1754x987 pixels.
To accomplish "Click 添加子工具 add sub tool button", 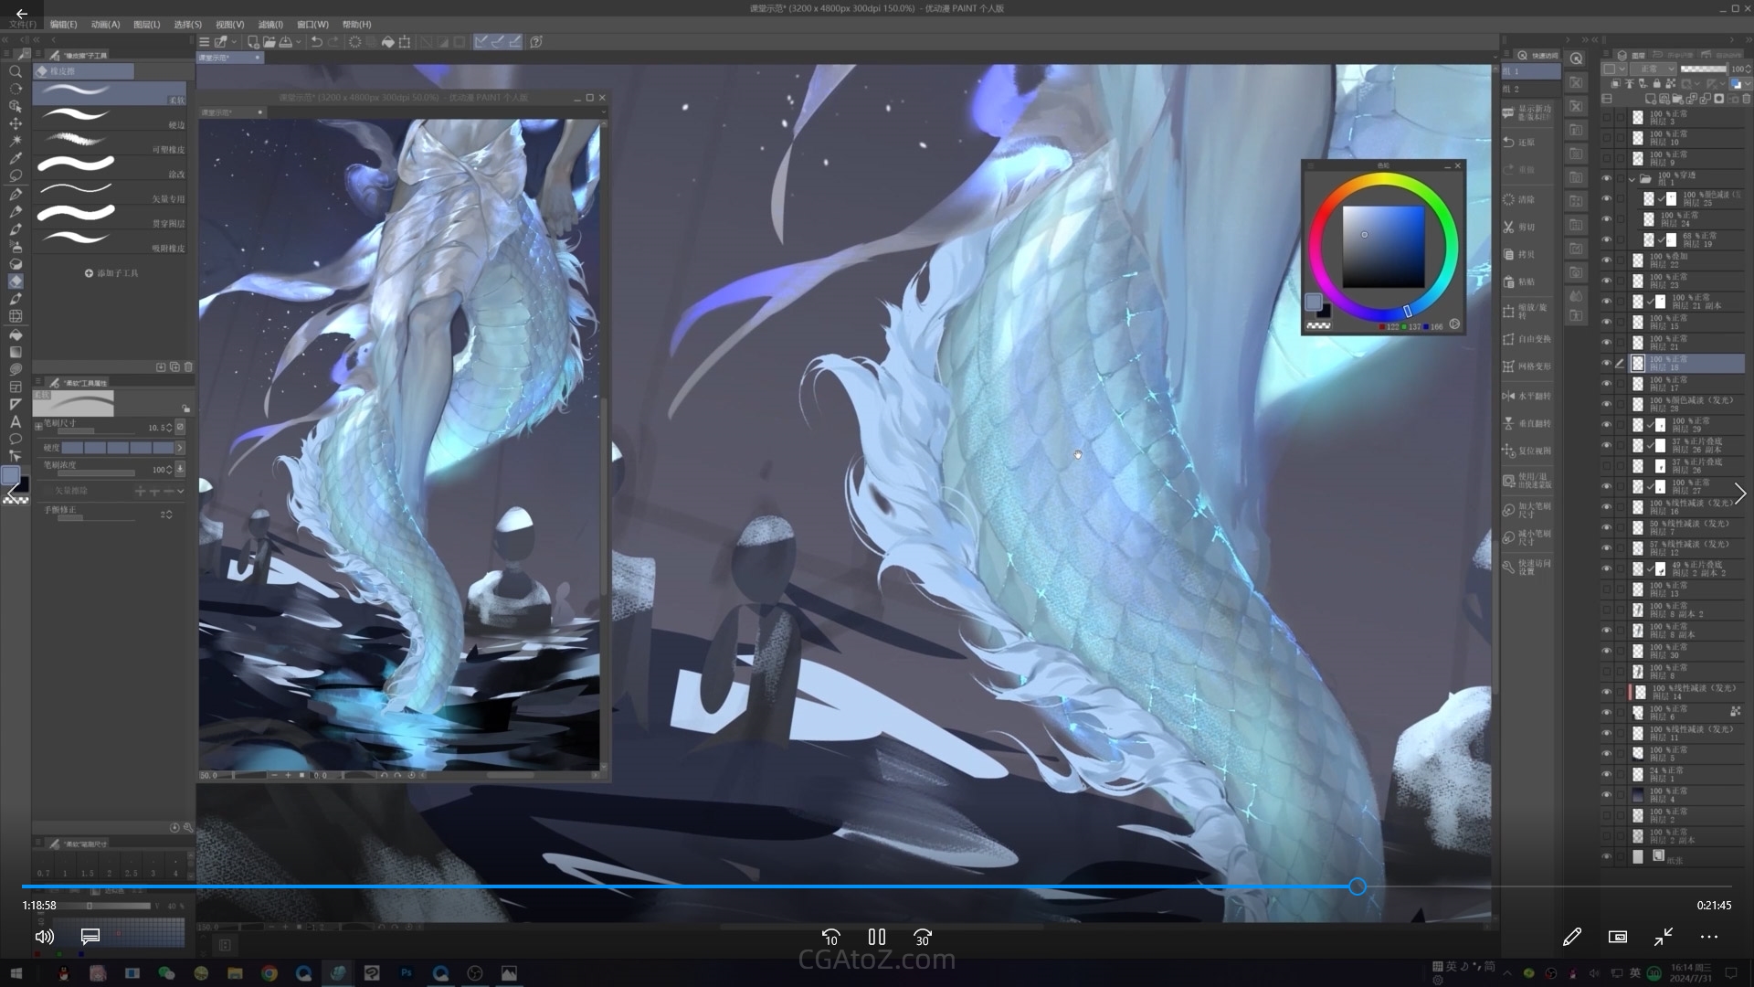I will click(x=111, y=273).
